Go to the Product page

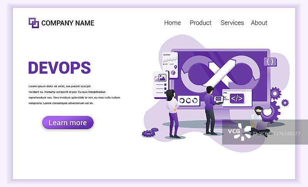pyautogui.click(x=201, y=23)
